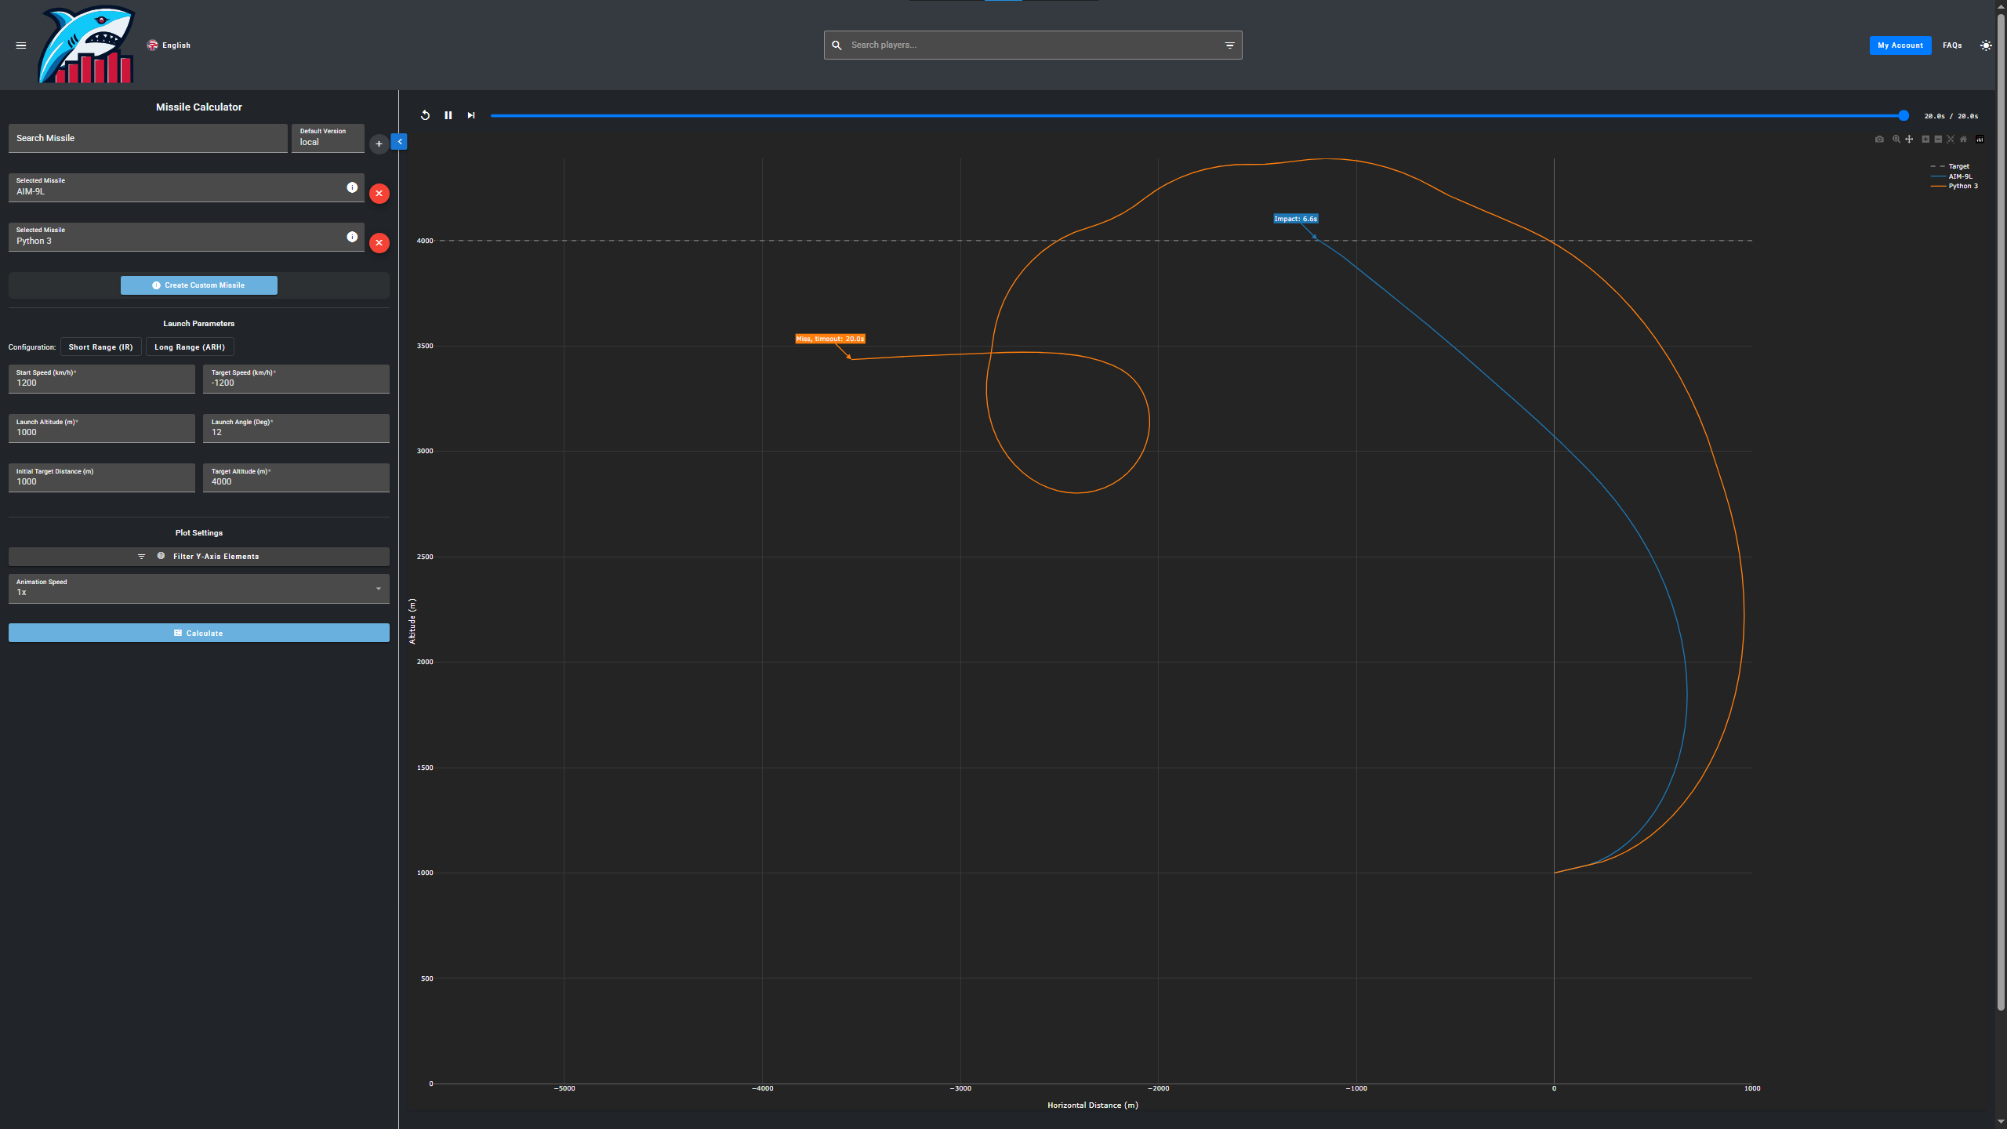
Task: Toggle AIM-9L trace in legend
Action: click(x=1960, y=176)
